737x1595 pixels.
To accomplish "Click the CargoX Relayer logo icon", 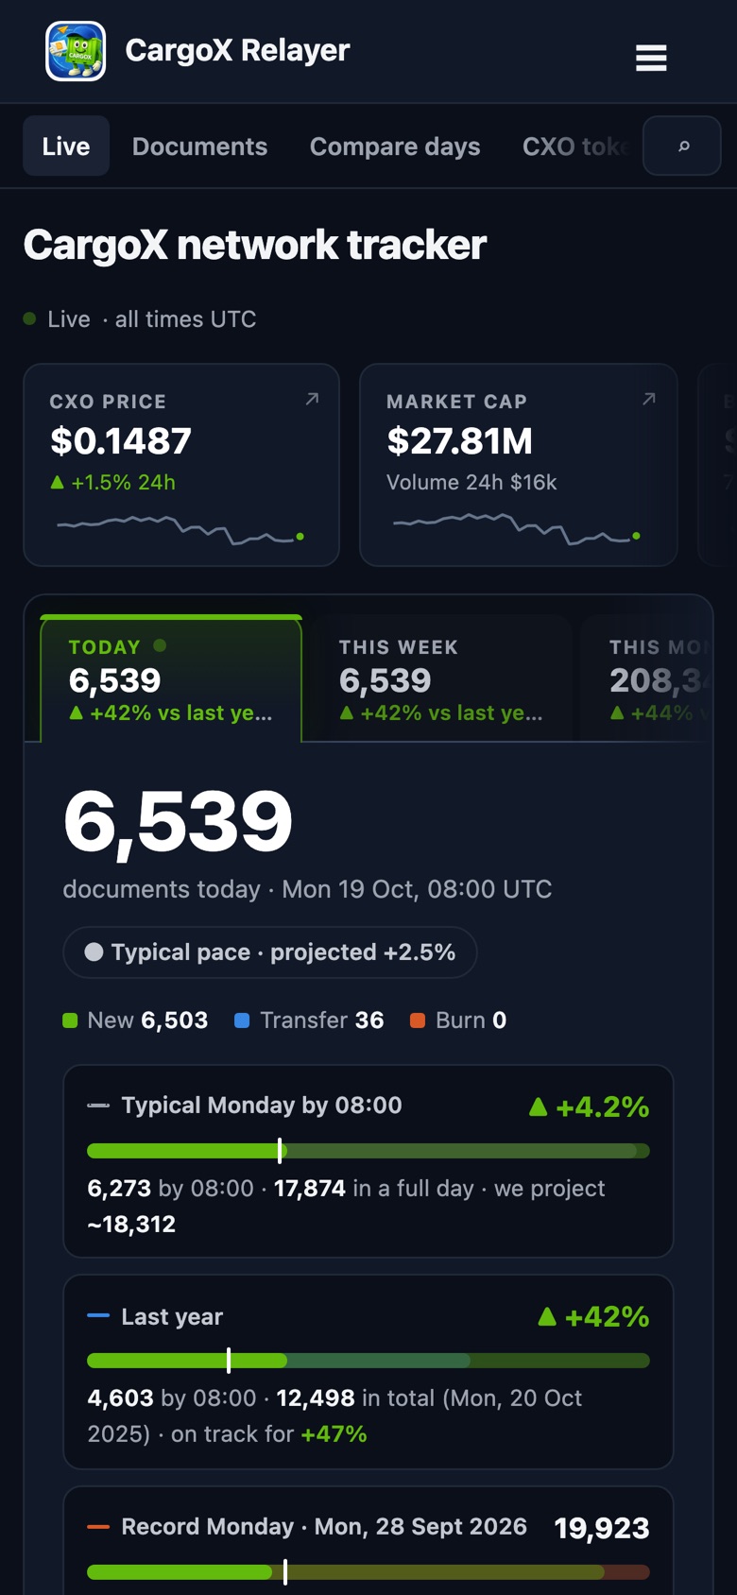I will click(76, 51).
